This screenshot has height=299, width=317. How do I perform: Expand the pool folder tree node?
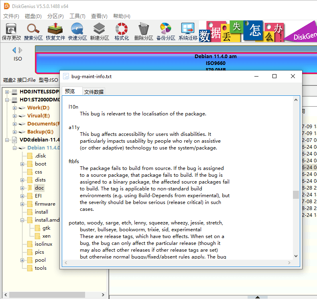(22, 260)
